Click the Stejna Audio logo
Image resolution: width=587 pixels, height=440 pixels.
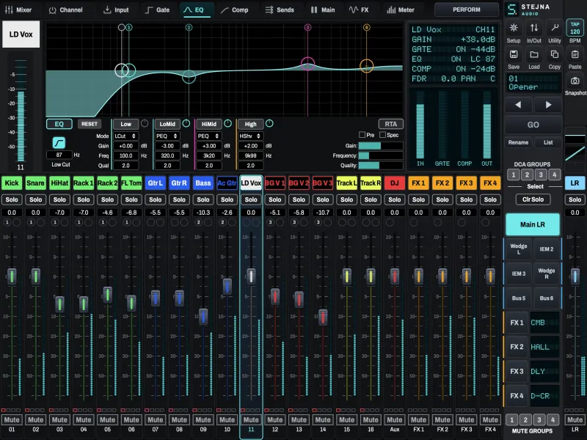pyautogui.click(x=528, y=10)
